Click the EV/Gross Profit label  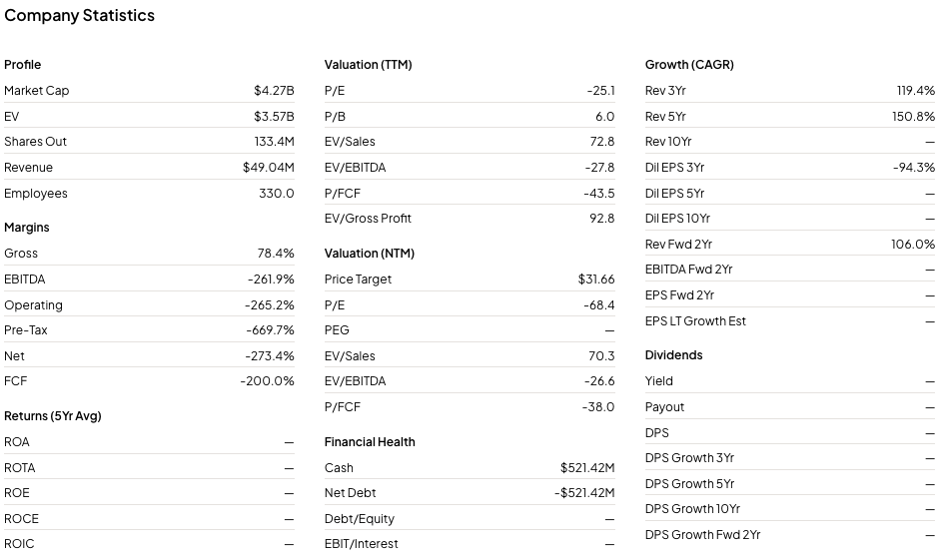[x=368, y=219]
